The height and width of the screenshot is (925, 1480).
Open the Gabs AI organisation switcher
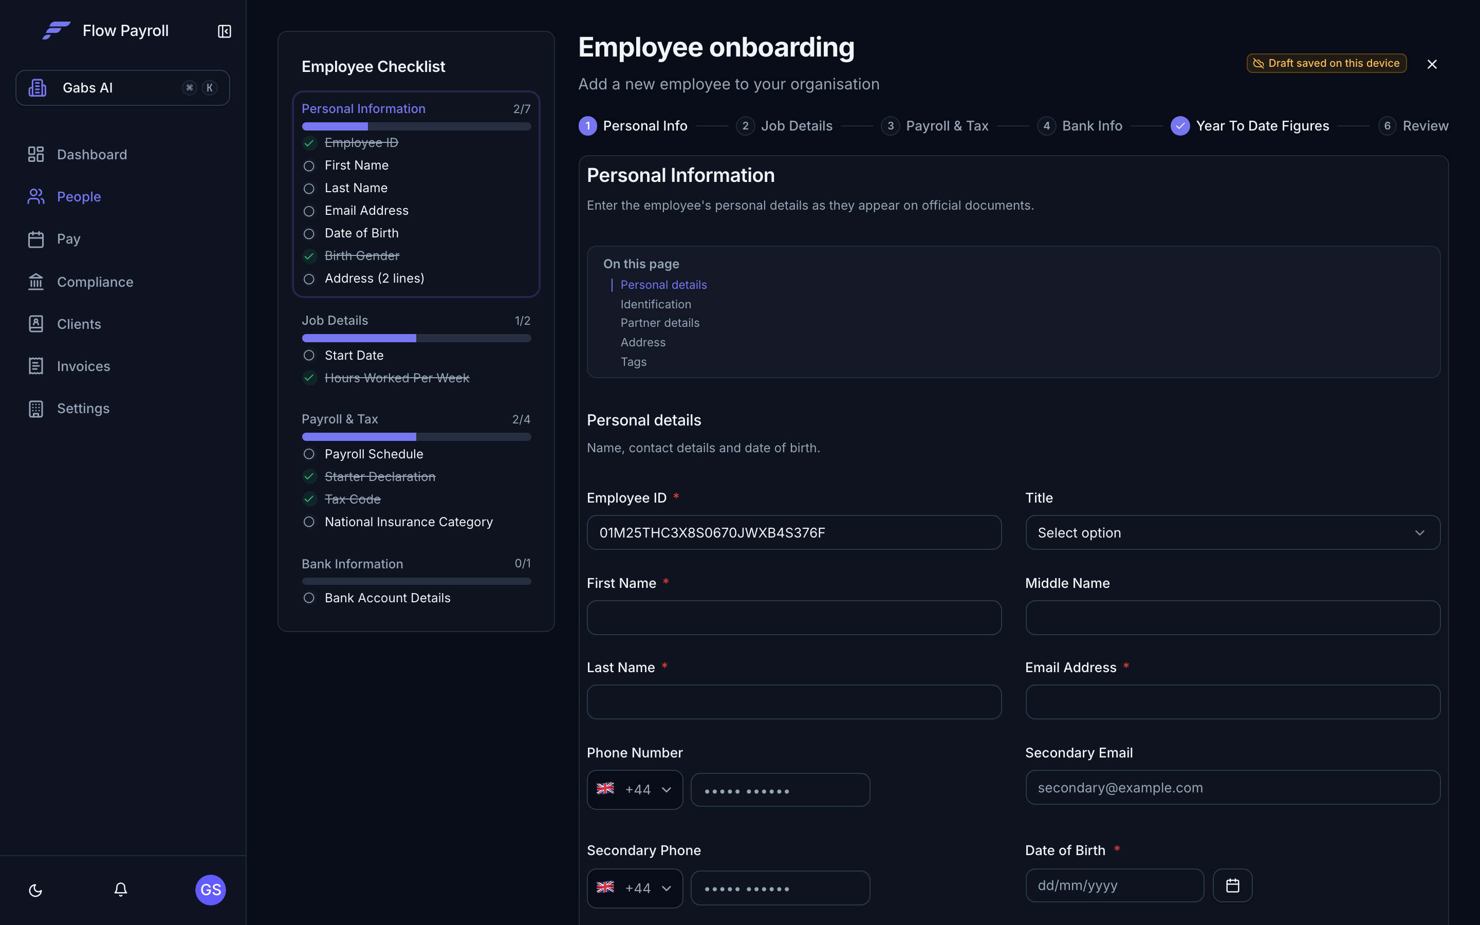tap(122, 87)
